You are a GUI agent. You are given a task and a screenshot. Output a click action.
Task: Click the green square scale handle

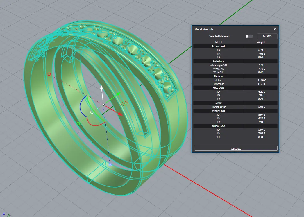78,124
